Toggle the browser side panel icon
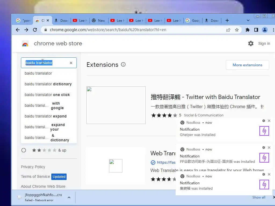Viewport: 275px width, 206px height. 256,30
